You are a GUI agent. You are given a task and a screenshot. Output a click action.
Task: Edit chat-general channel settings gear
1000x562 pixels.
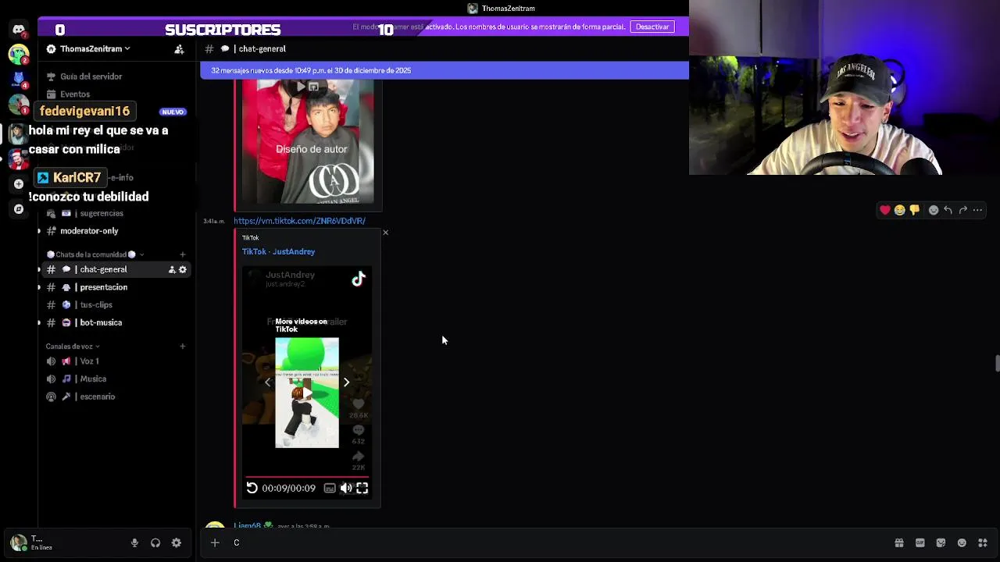tap(183, 269)
